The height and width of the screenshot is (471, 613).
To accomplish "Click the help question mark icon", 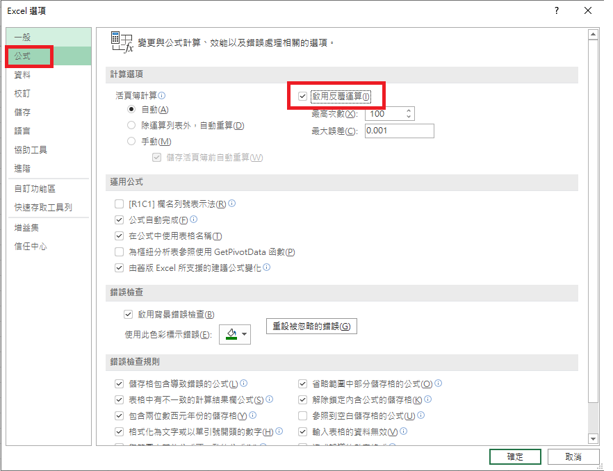I will click(557, 10).
